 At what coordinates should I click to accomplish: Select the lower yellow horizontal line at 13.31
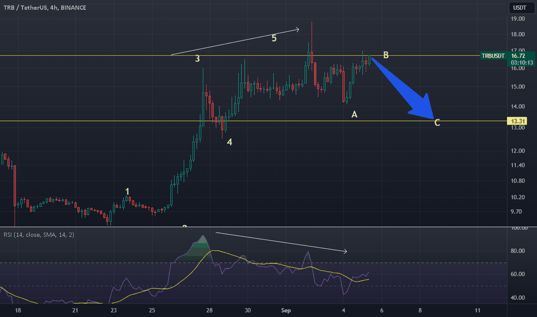pos(254,121)
